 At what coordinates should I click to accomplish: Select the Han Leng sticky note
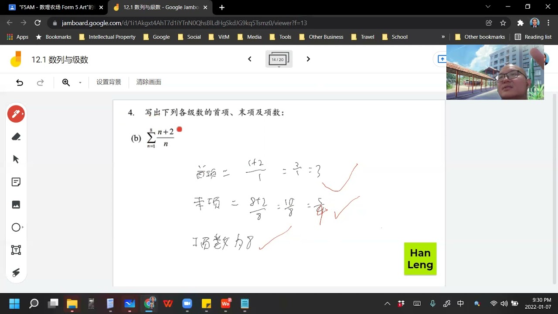click(420, 259)
